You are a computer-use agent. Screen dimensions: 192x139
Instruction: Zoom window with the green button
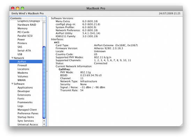click(x=22, y=8)
